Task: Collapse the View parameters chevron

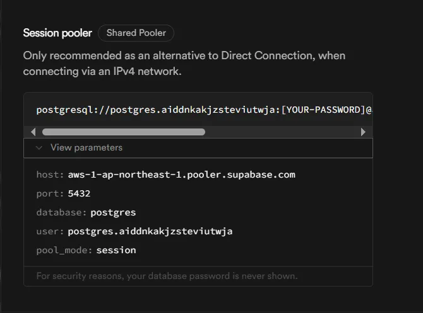Action: (39, 148)
